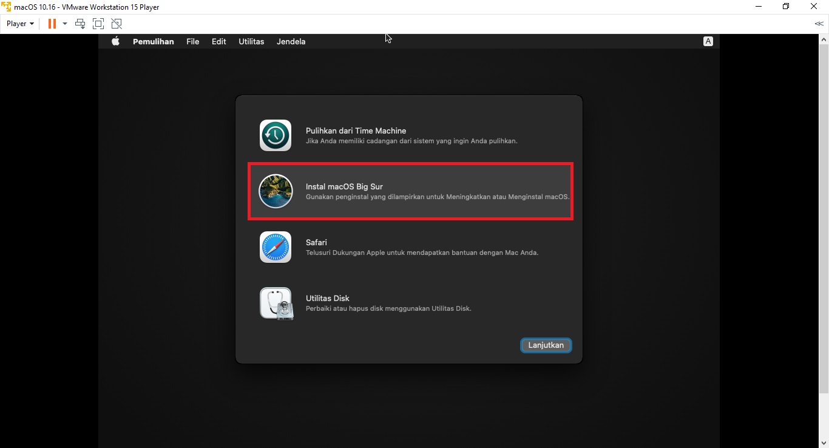Collapse the VMware toolbar with double chevron
The height and width of the screenshot is (448, 829).
coord(819,24)
